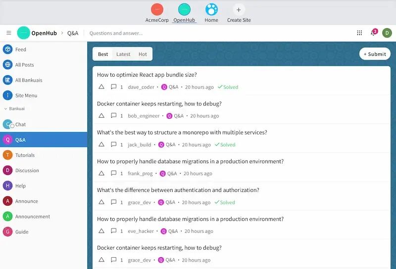Open 'How to optimize React app bundle size?'
Viewport: 396px width, 269px height.
point(147,75)
